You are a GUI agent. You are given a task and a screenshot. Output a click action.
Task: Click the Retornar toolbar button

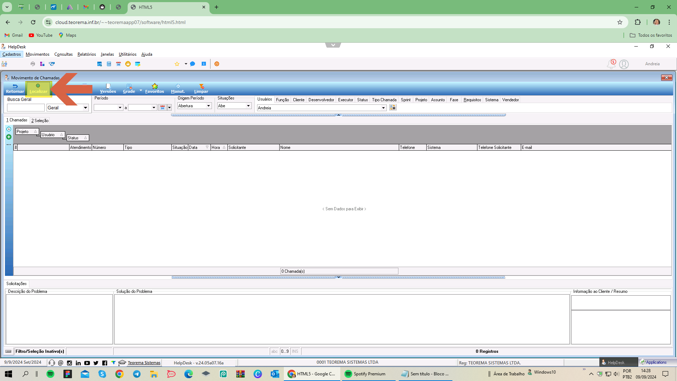(15, 89)
